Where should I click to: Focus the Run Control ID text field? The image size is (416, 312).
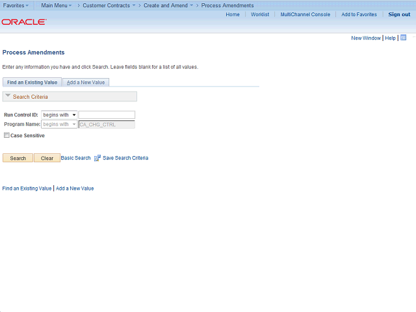coord(107,115)
